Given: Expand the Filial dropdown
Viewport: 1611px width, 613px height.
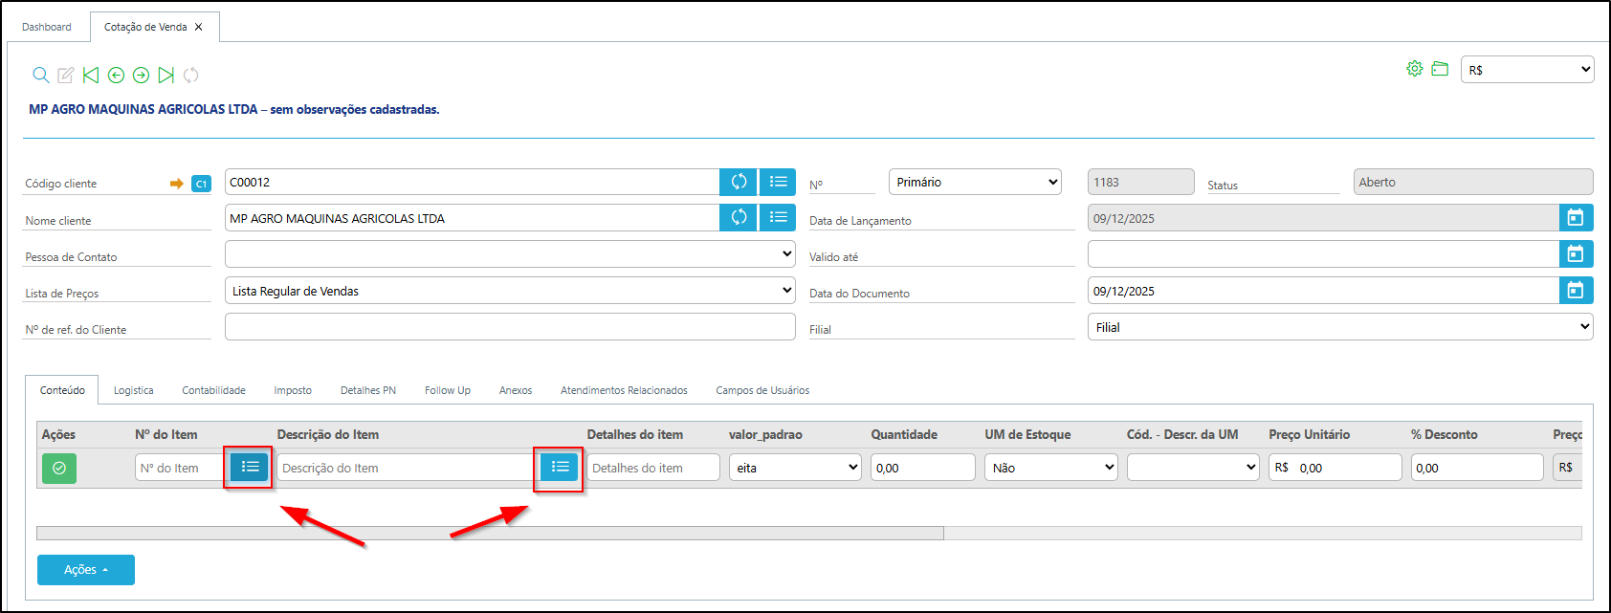Looking at the screenshot, I should tap(1339, 327).
